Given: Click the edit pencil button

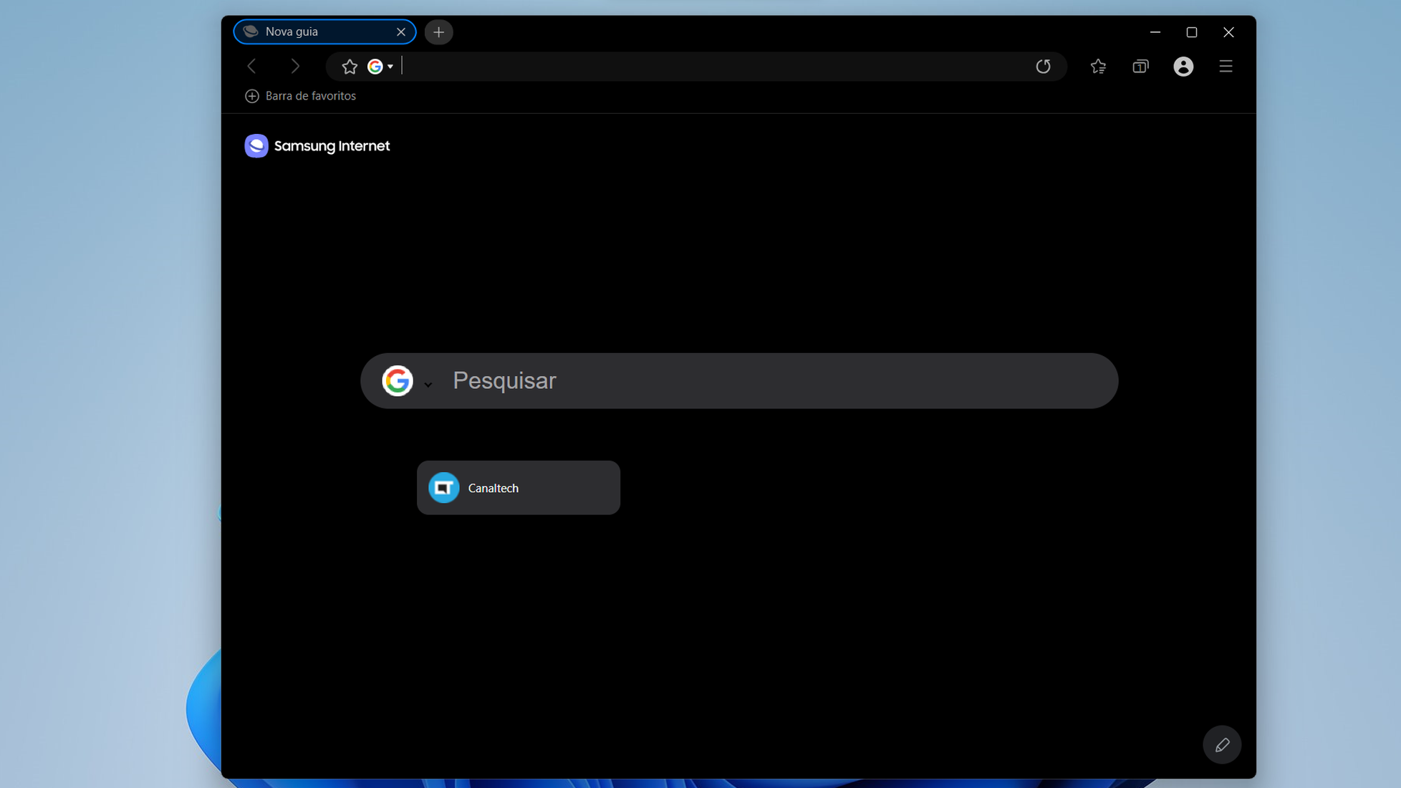Looking at the screenshot, I should [1222, 745].
